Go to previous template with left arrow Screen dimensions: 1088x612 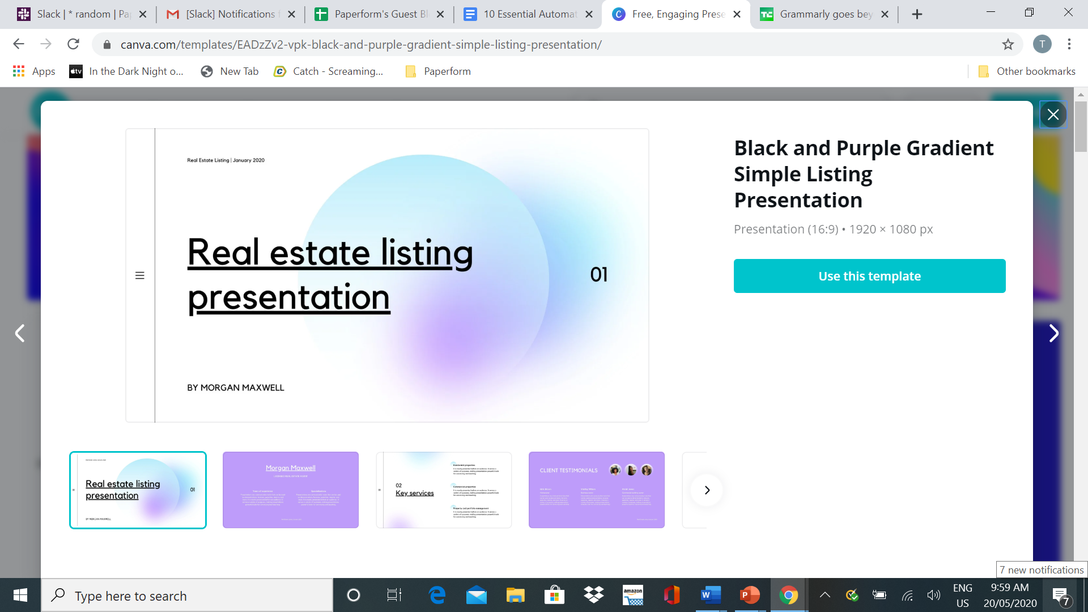(20, 333)
